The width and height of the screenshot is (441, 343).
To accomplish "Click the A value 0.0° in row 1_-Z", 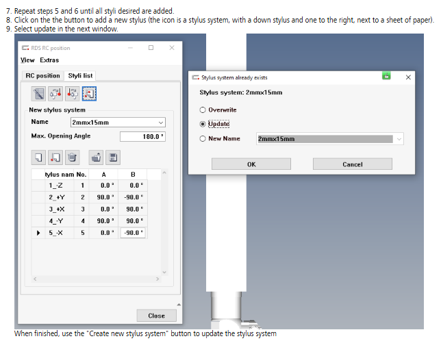I will coord(103,186).
